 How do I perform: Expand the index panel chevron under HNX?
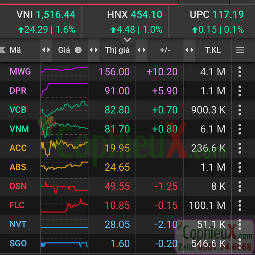[x=127, y=40]
